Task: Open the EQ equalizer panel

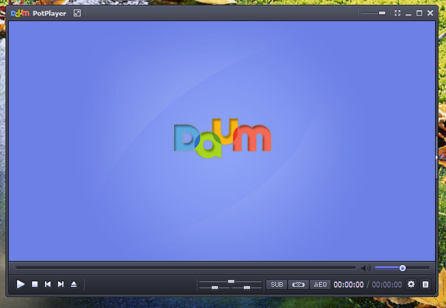Action: [x=320, y=284]
